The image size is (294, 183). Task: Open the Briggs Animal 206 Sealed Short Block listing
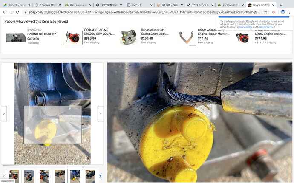point(155,32)
